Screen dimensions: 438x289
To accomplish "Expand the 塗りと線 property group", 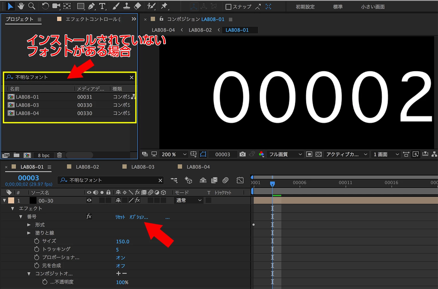I will [x=29, y=233].
